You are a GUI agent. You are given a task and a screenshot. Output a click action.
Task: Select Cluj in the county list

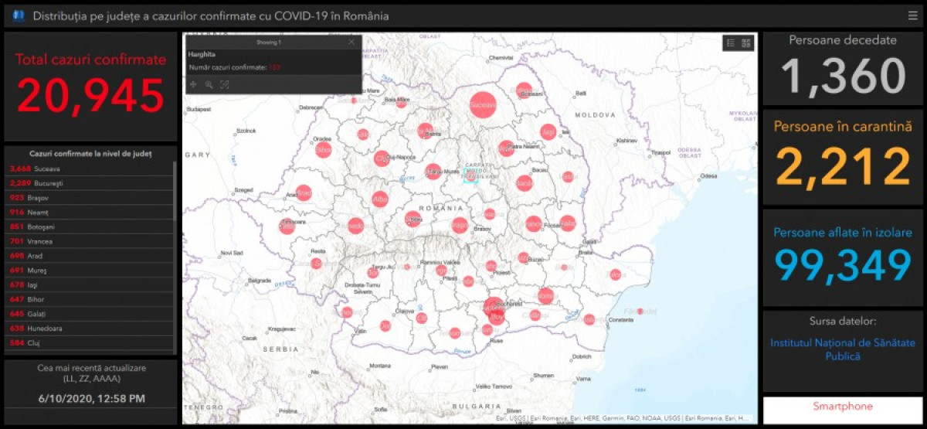90,342
